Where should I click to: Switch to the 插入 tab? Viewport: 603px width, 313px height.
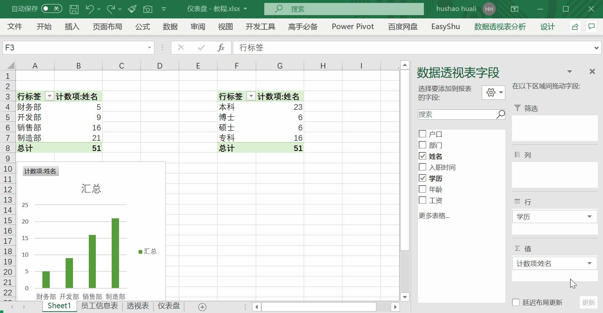click(x=72, y=27)
